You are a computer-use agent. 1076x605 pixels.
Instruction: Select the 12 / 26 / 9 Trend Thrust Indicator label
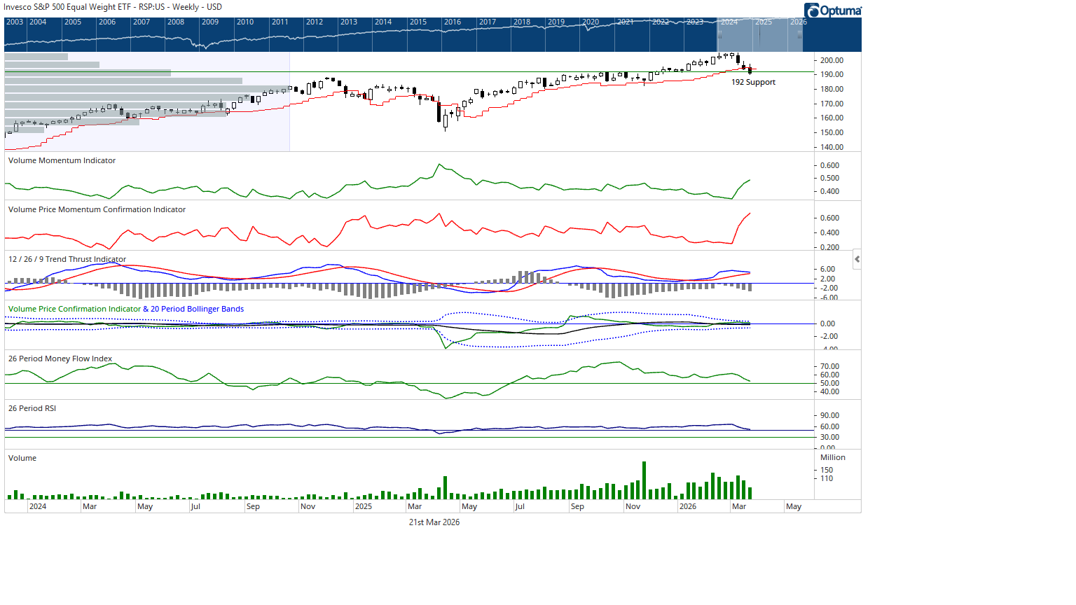tap(67, 260)
